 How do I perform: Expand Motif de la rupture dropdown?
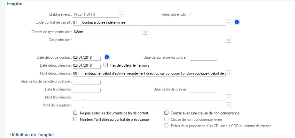click(x=228, y=105)
